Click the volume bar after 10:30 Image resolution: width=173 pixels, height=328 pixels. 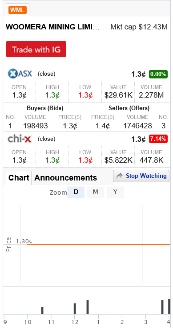coord(42,311)
